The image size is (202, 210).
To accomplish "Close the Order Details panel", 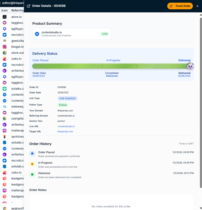I will pos(197,6).
